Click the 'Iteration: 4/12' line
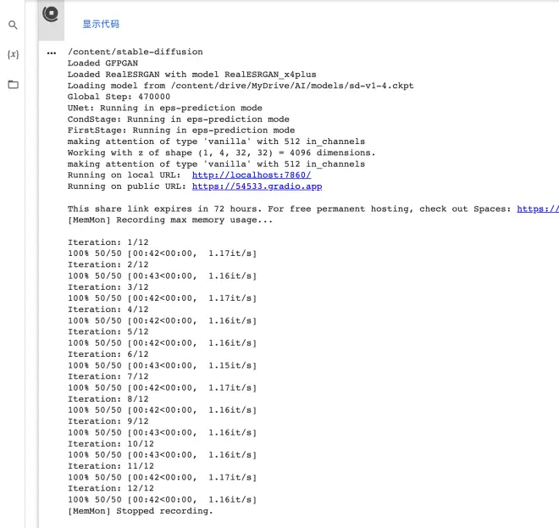 click(x=108, y=309)
